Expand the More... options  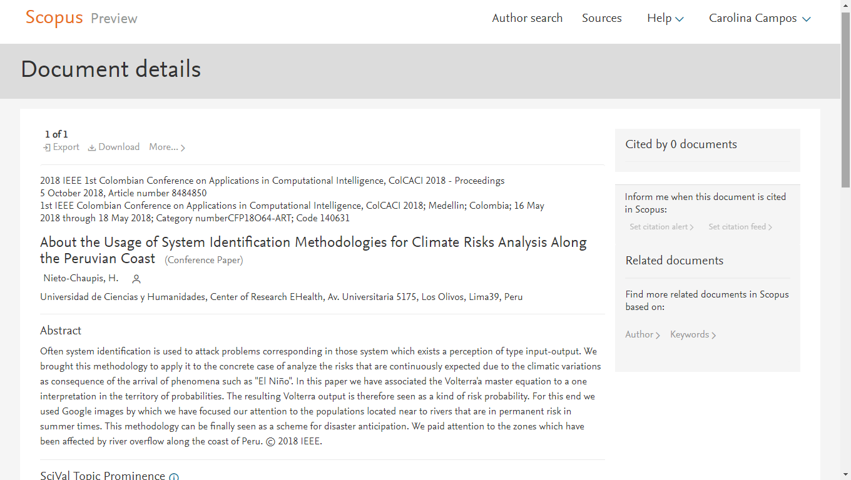167,147
